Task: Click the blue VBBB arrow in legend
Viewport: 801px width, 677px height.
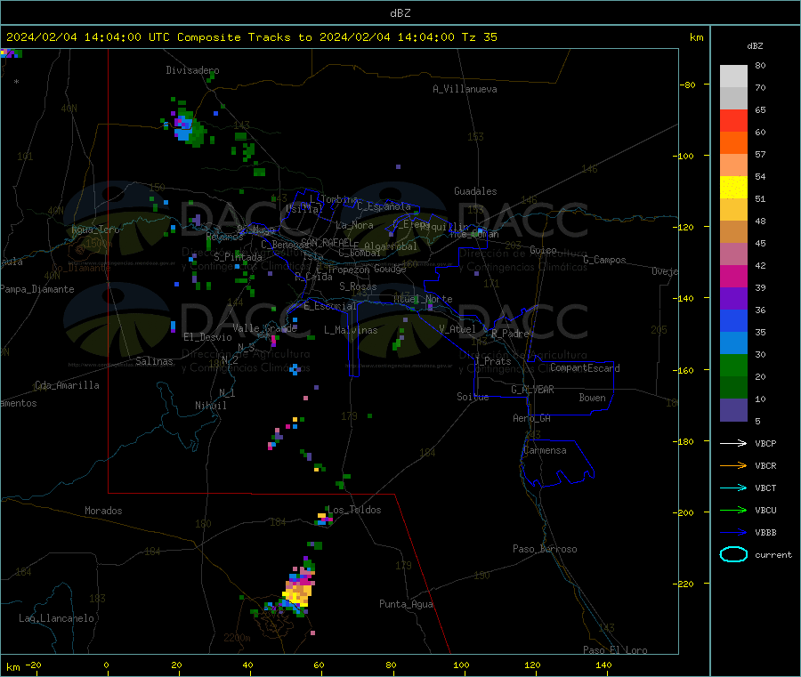Action: [733, 533]
